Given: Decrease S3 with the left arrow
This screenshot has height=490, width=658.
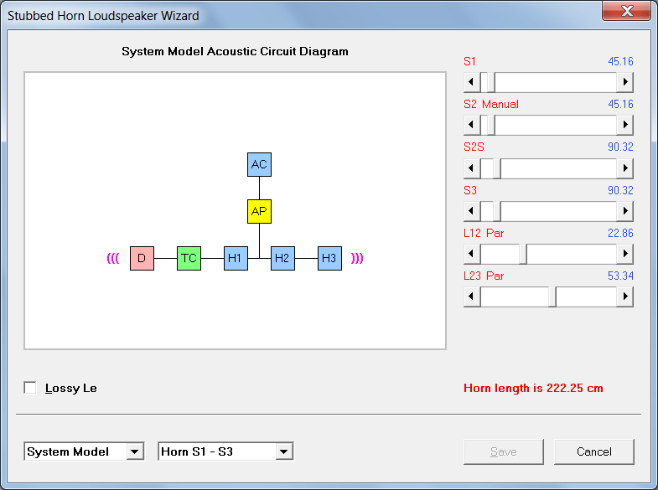Looking at the screenshot, I should point(472,211).
